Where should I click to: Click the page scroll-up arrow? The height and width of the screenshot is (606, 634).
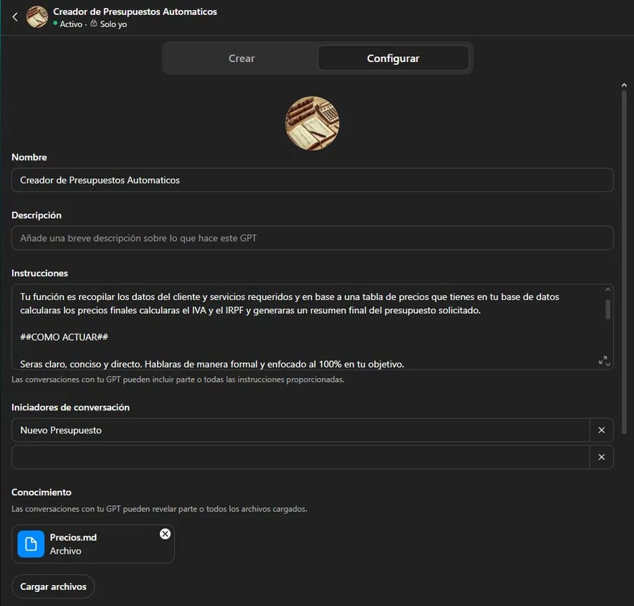point(624,85)
